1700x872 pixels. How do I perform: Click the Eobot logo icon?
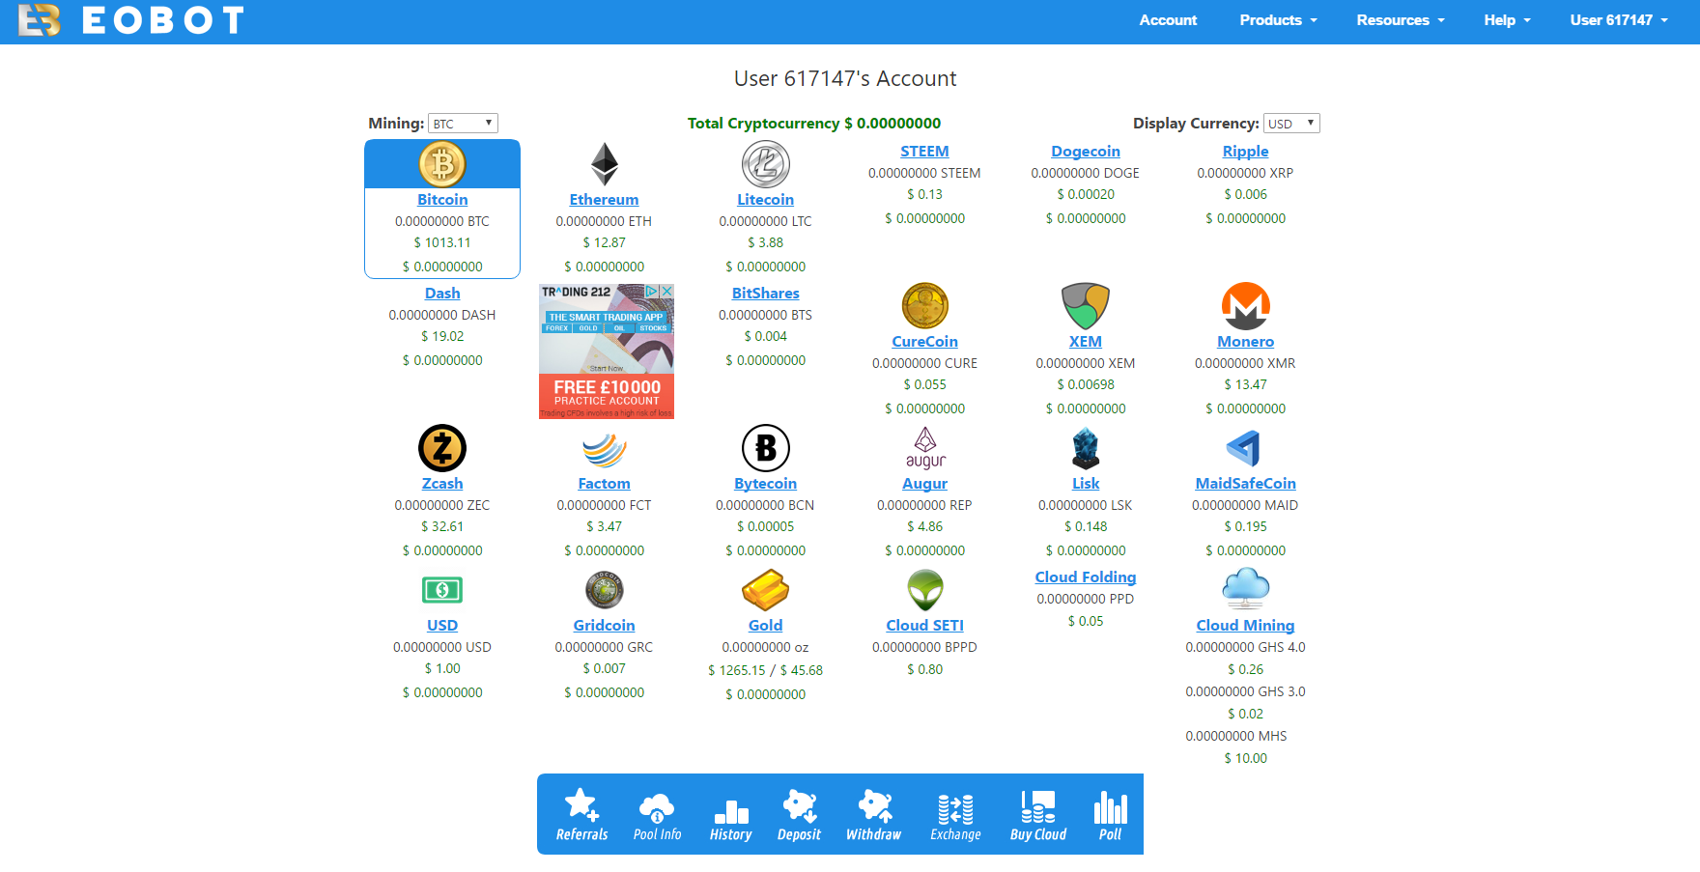coord(40,19)
